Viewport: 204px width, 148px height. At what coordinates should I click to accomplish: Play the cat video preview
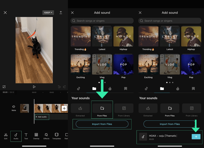pos(34,87)
